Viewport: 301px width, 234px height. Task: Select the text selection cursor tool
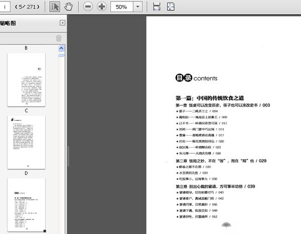coord(55,6)
